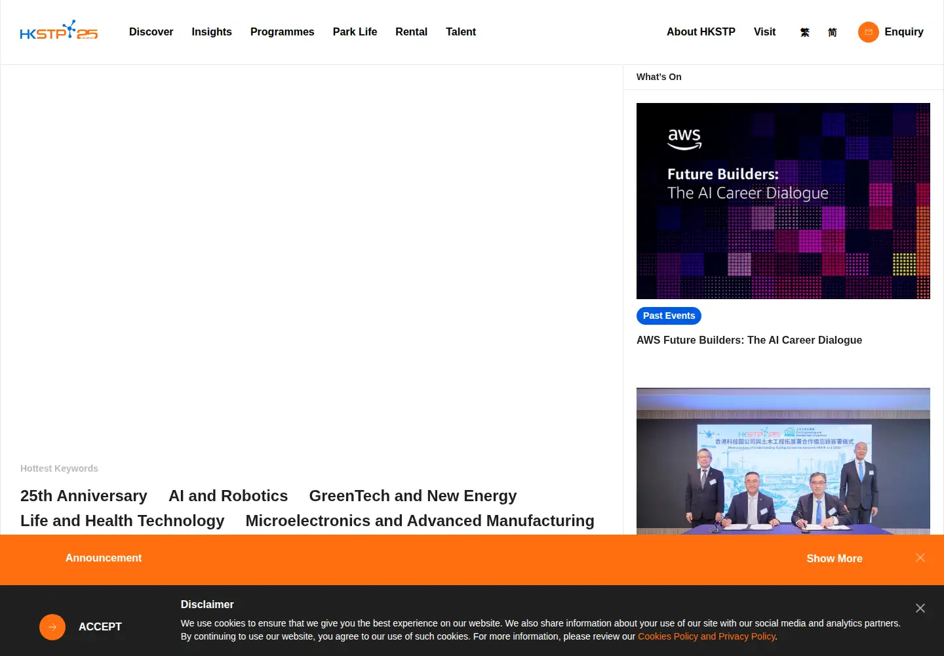Click Show More on the announcement bar

coord(835,558)
